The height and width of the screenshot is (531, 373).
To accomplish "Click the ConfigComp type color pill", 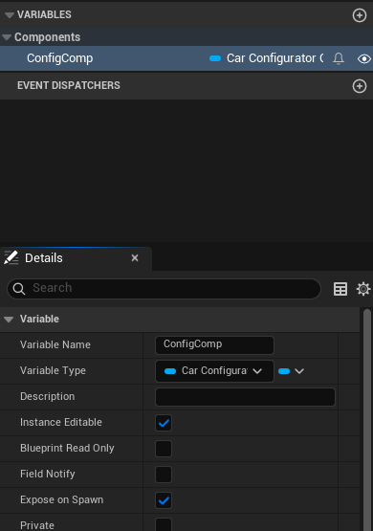I will click(x=215, y=58).
